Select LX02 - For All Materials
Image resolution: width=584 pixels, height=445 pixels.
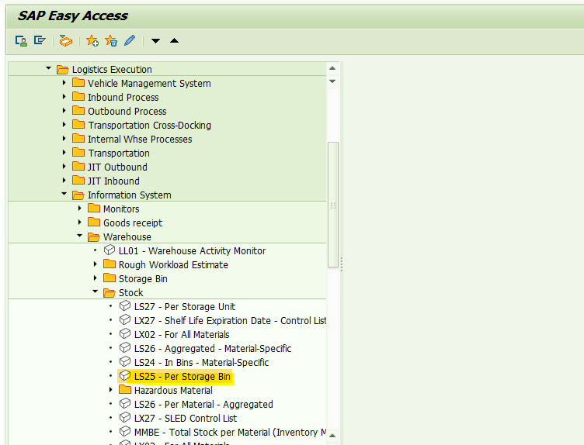(182, 335)
